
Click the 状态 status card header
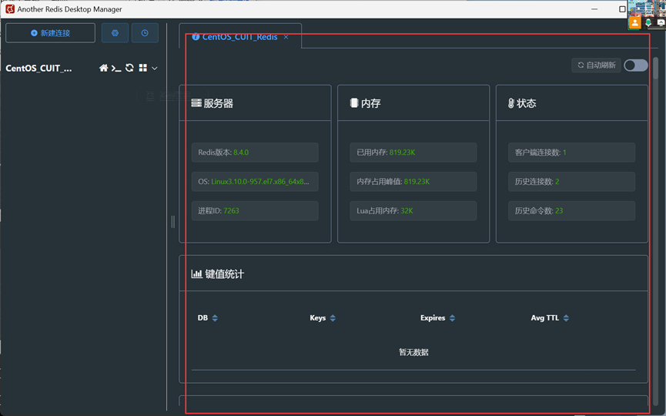pos(572,103)
